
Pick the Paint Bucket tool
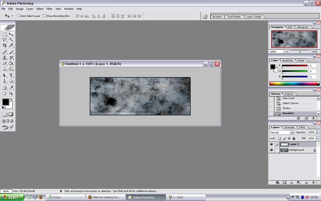tap(11, 63)
